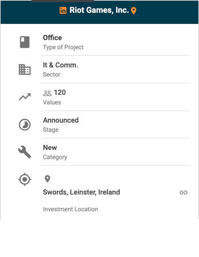Click the crosshair location target icon
Viewport: 199px width, 257px height.
[25, 179]
